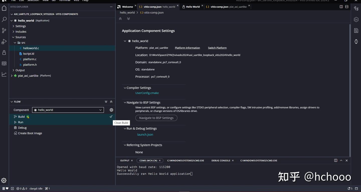Open the binary file icon in right sidebar
Viewport: 361px width, 192px height.
[x=356, y=31]
